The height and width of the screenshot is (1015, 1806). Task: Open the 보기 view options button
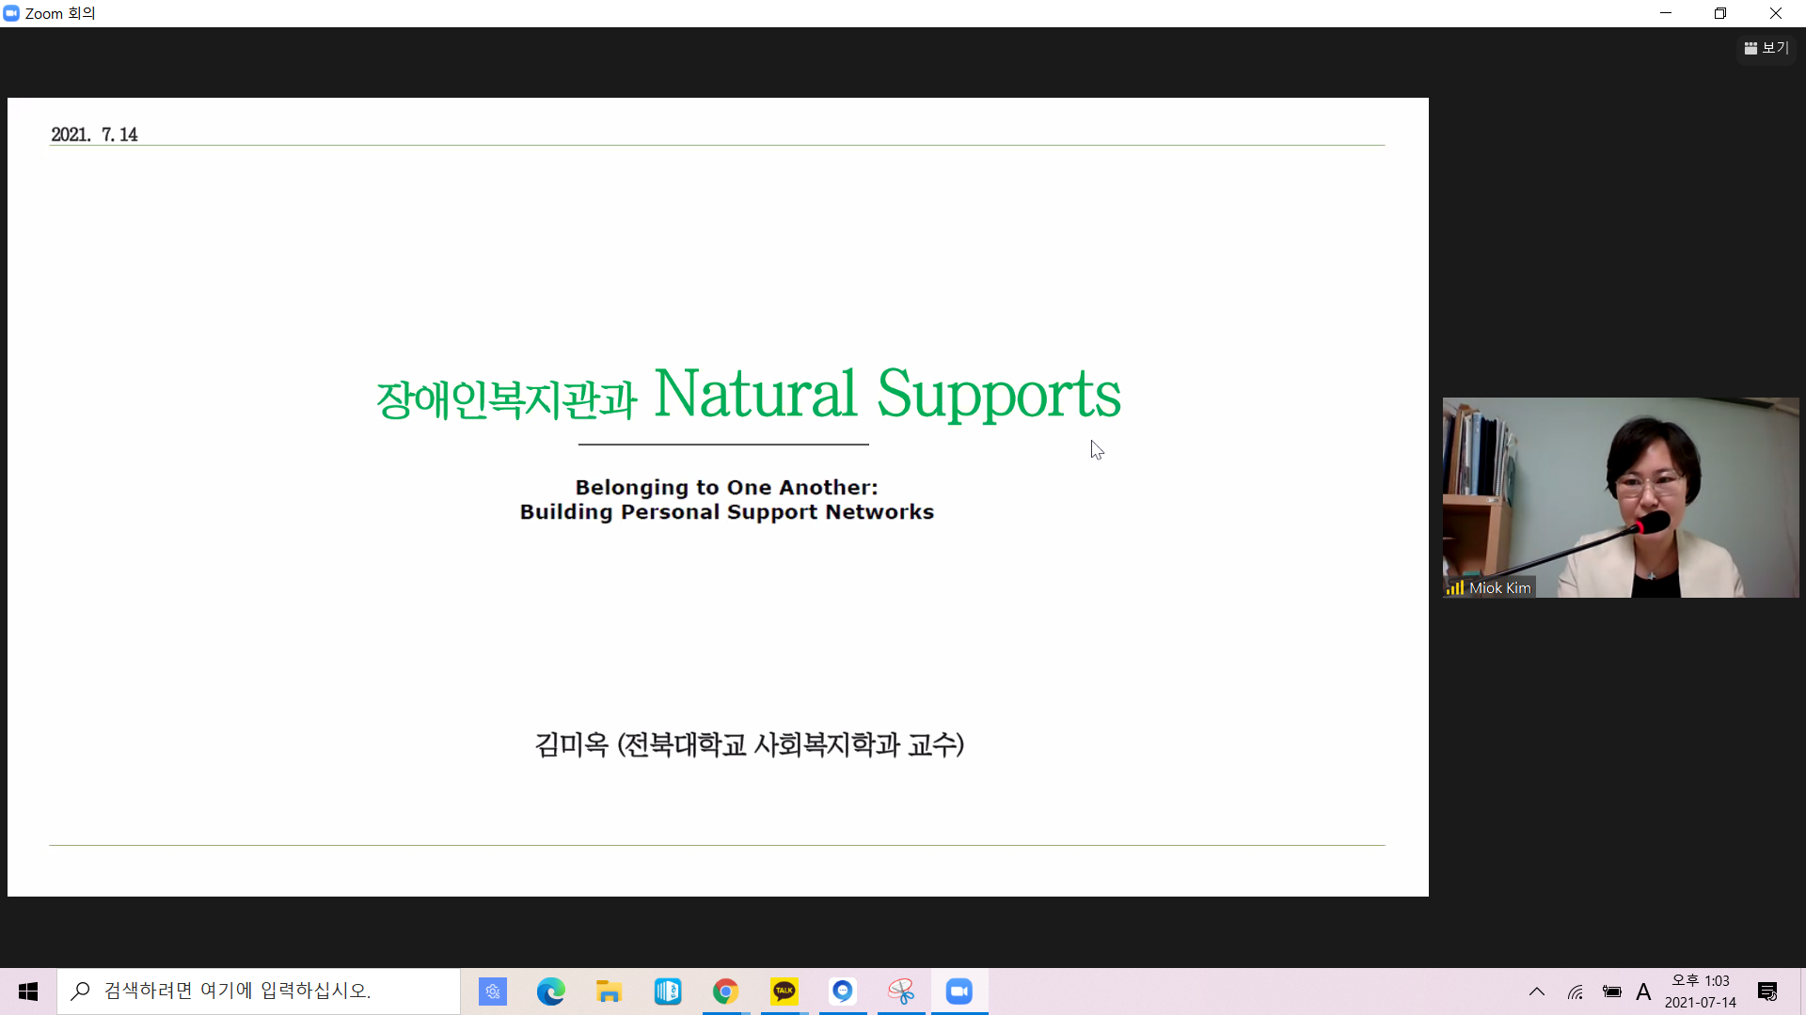tap(1766, 48)
